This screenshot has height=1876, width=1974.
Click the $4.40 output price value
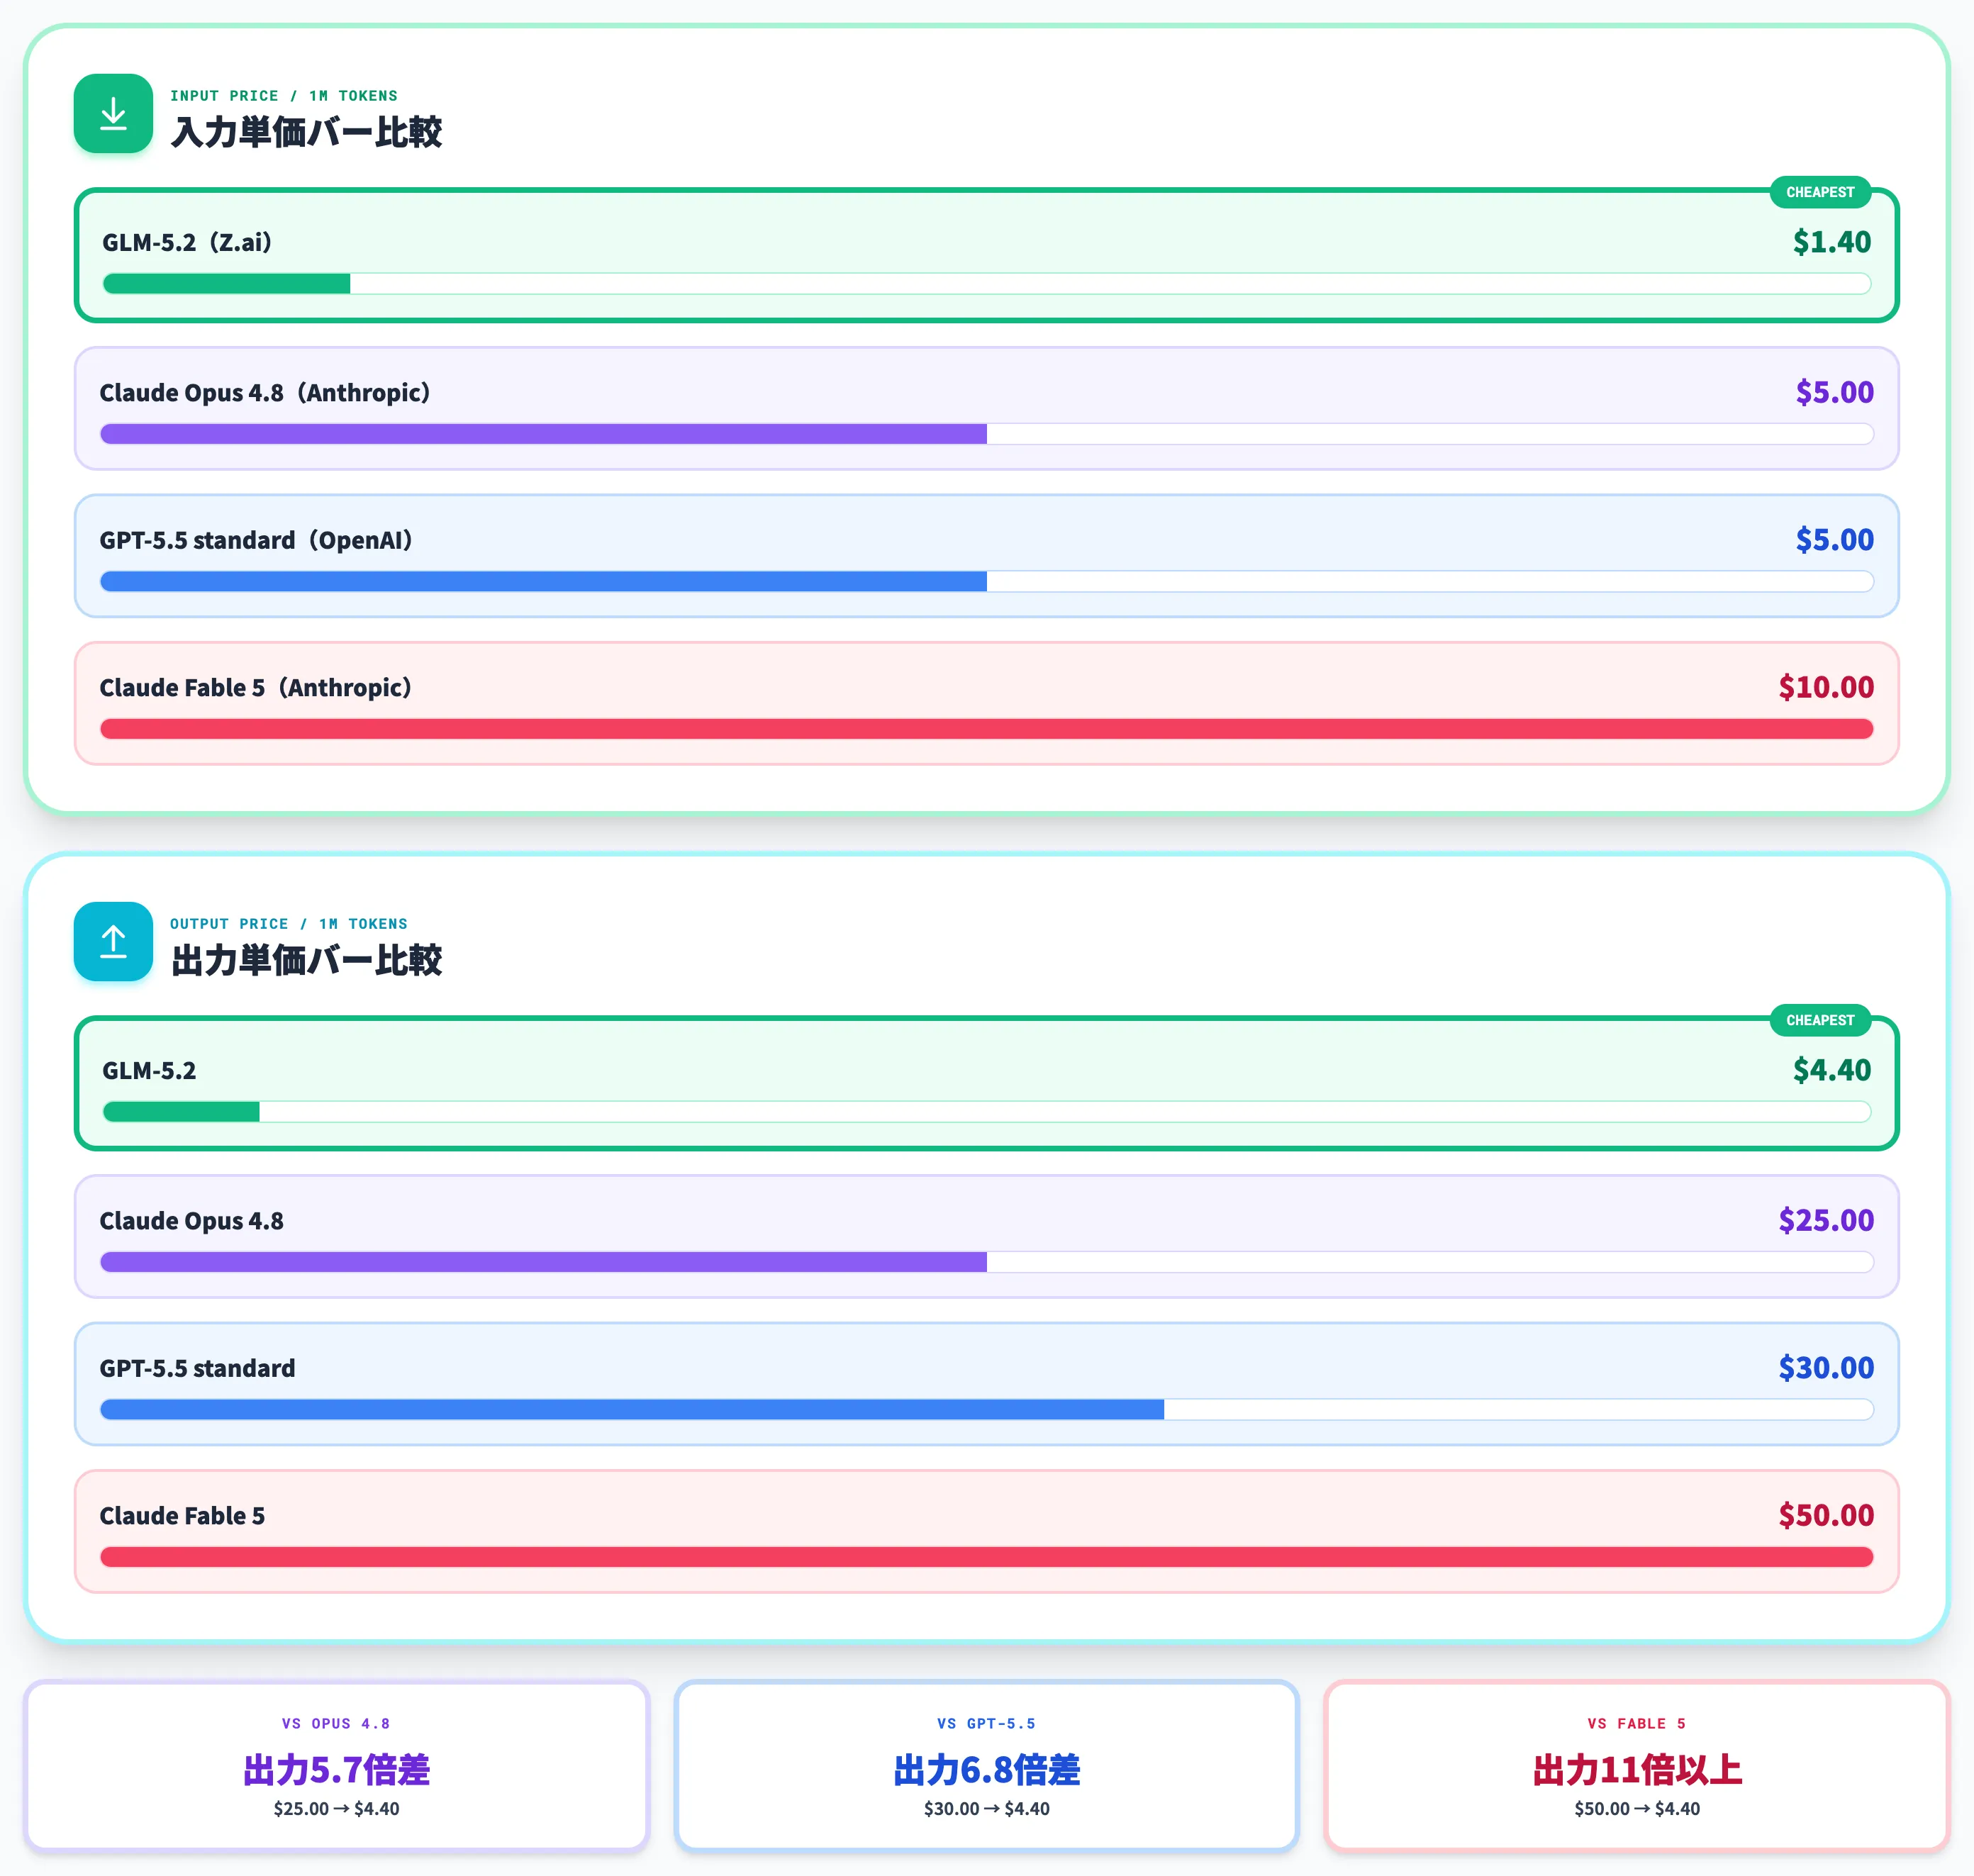[x=1831, y=1070]
